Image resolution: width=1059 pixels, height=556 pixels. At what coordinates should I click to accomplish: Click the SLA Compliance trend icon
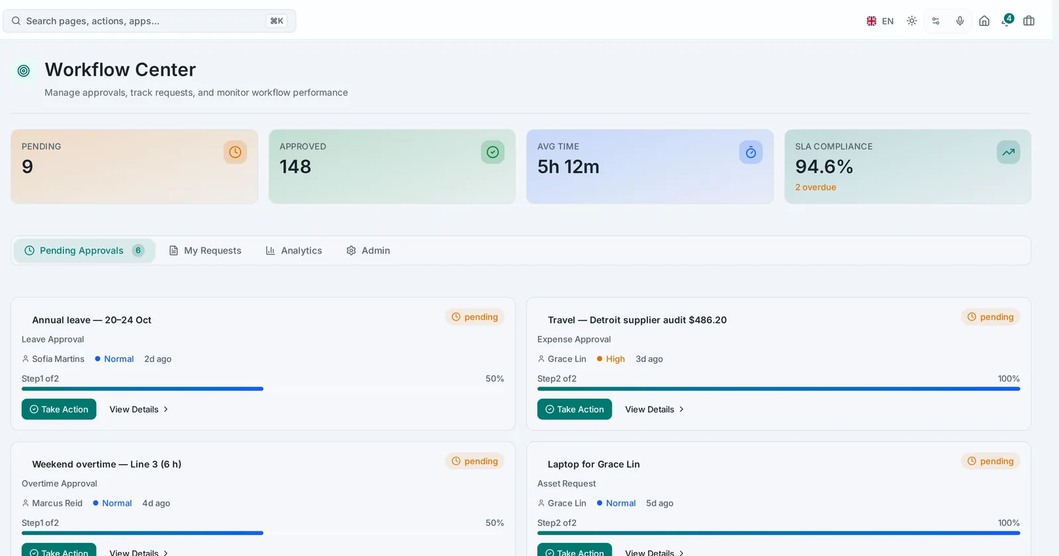point(1008,152)
